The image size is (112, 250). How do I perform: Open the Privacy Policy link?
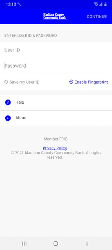coord(55,148)
